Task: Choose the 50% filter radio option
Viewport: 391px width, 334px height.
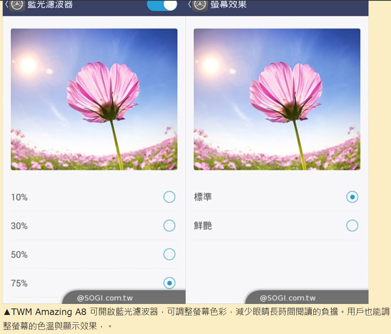Action: (x=169, y=254)
